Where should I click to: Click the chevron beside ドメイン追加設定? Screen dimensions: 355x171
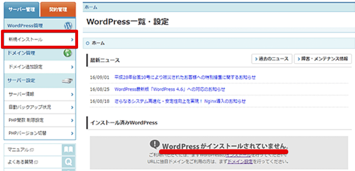click(72, 67)
